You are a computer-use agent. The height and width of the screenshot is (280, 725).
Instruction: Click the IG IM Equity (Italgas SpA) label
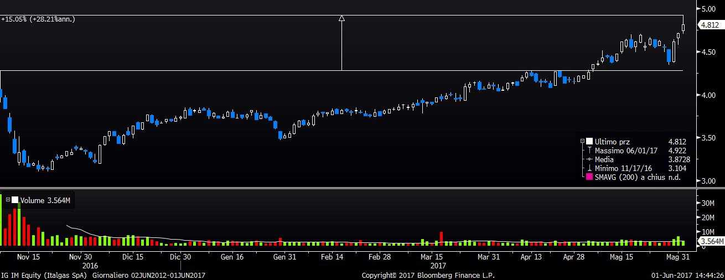(x=44, y=275)
